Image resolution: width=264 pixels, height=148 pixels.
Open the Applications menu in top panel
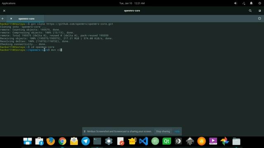coord(9,3)
